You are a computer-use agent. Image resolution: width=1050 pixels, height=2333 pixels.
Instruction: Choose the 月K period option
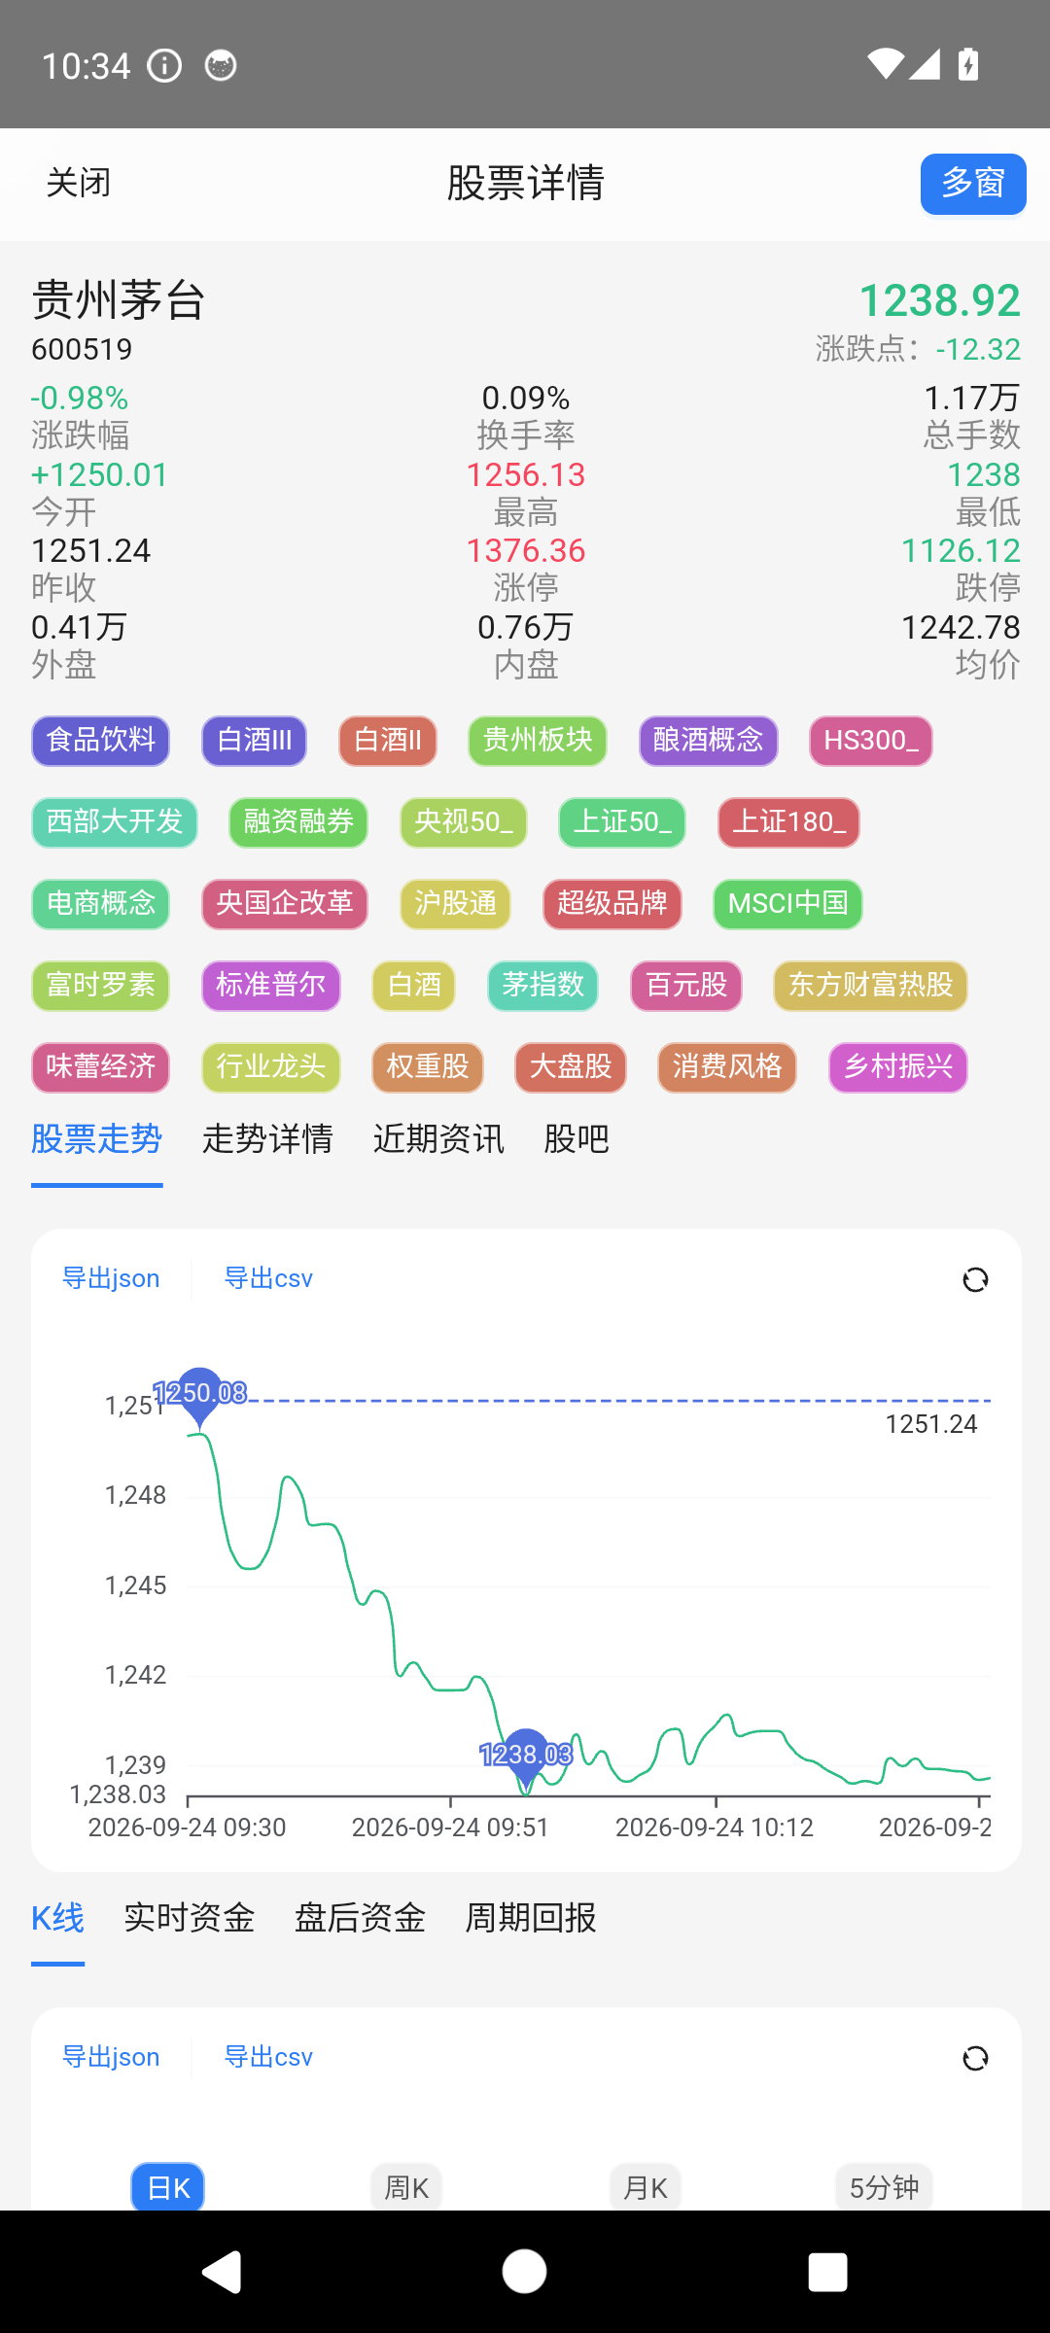(x=646, y=2187)
